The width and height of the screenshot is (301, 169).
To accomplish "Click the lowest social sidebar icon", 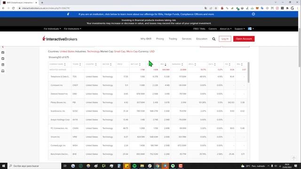I will [x=3, y=71].
